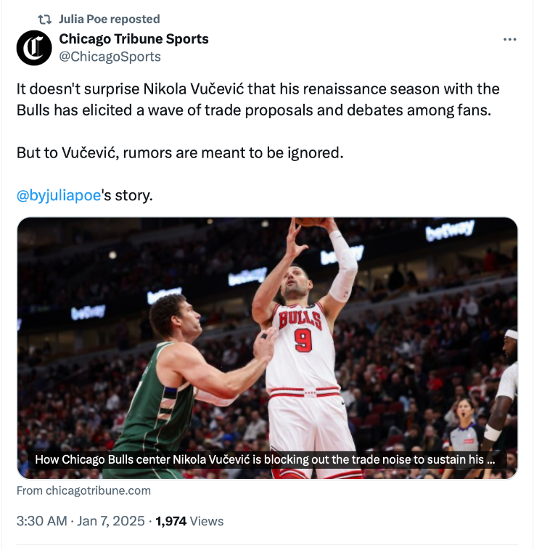Click the @ChicagoSports handle
Image resolution: width=534 pixels, height=550 pixels.
click(x=110, y=56)
